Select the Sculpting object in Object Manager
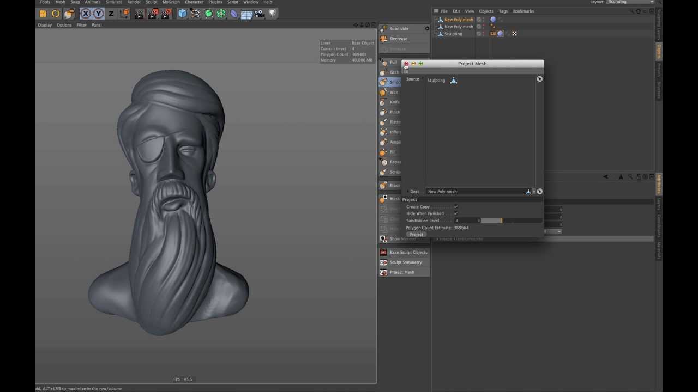The height and width of the screenshot is (392, 698). [453, 34]
